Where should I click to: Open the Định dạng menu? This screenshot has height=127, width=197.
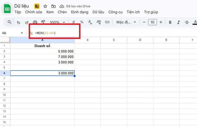point(80,12)
